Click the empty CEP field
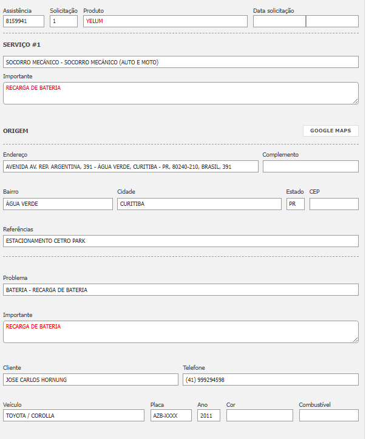The height and width of the screenshot is (439, 366). tap(334, 204)
